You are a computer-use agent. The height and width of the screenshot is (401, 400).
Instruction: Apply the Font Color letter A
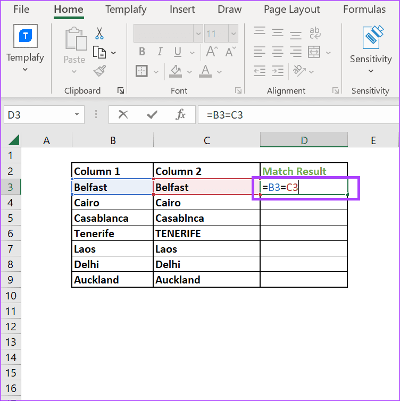205,71
